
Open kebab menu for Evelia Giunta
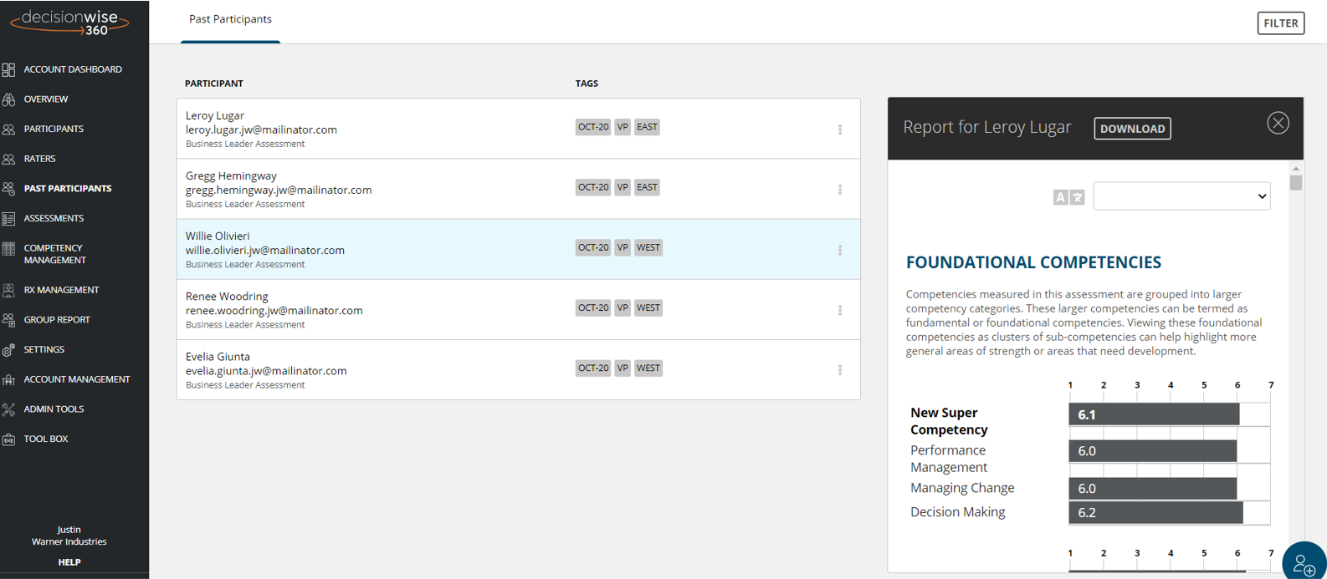[840, 370]
